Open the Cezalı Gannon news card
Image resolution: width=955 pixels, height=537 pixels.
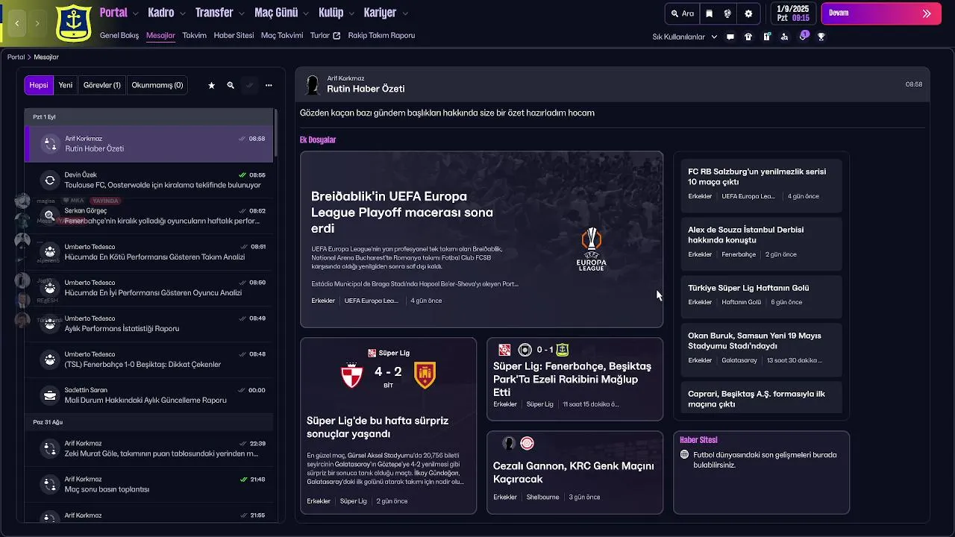[574, 472]
